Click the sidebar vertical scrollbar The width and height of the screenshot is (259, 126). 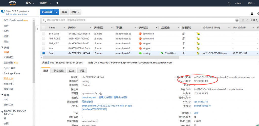point(34,52)
